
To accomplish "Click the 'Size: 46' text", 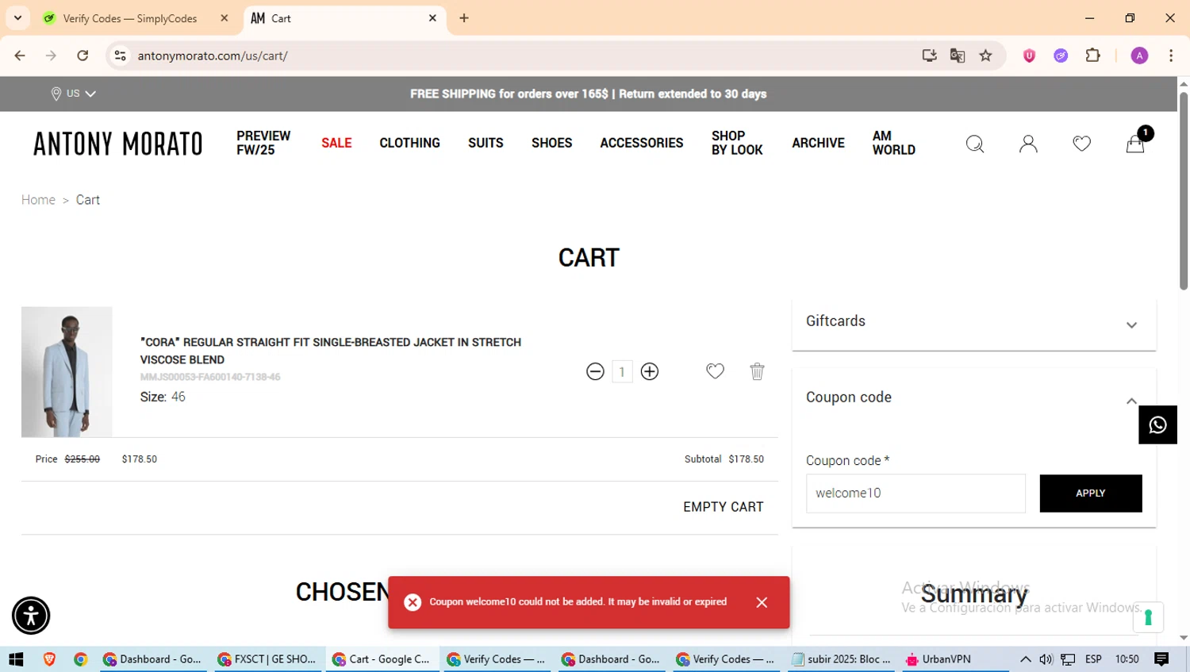I will click(x=163, y=397).
